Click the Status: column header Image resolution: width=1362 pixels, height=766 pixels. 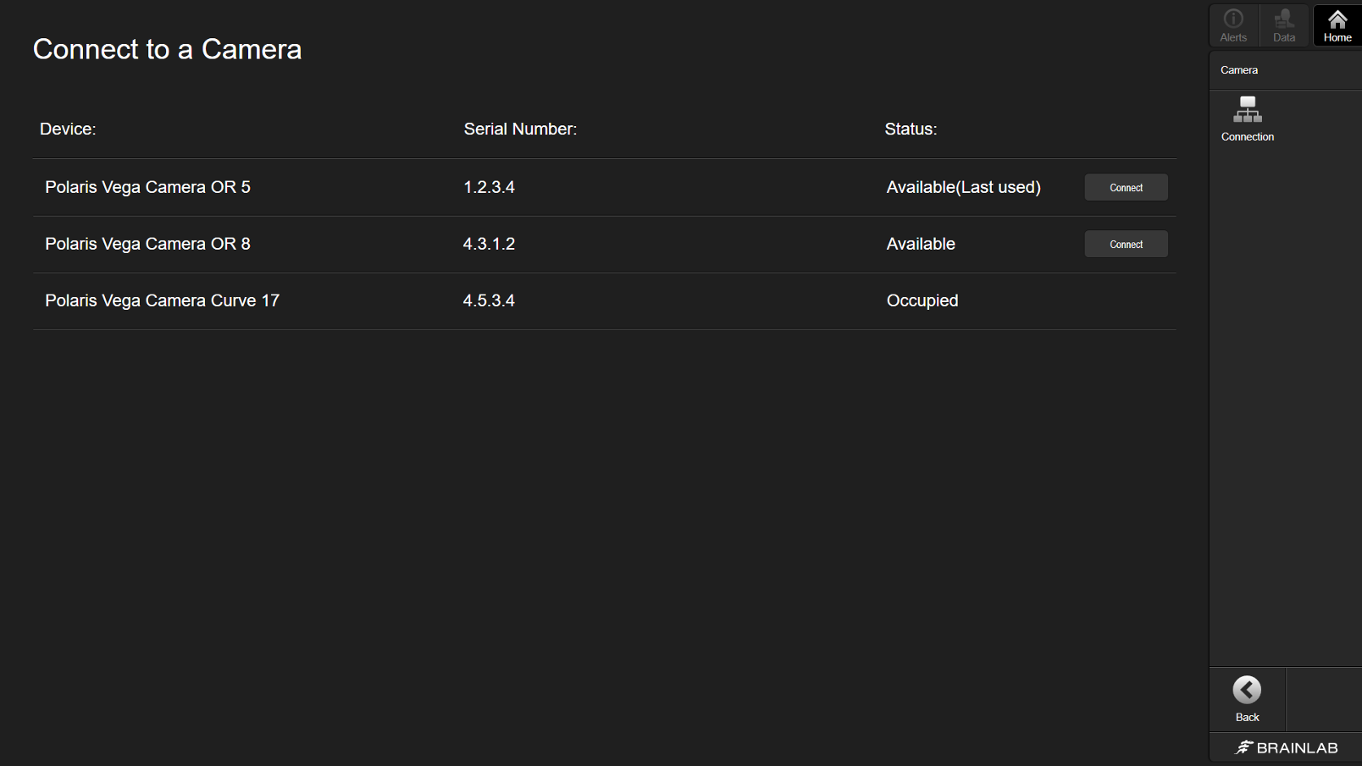coord(911,129)
